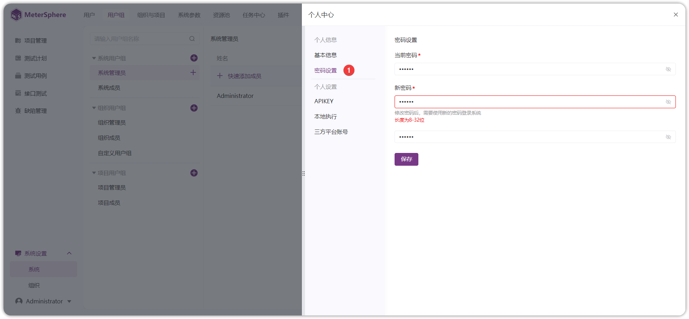The height and width of the screenshot is (319, 689).
Task: Click the panel resize handle dots
Action: 304,174
